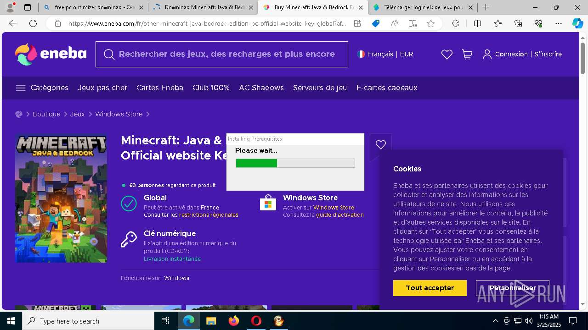Open Cartes Eneba menu

[160, 88]
